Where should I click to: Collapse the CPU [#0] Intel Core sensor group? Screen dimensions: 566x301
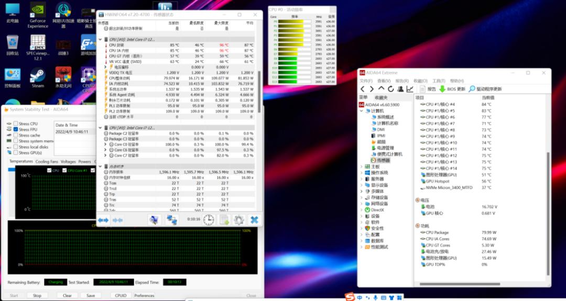pyautogui.click(x=101, y=40)
